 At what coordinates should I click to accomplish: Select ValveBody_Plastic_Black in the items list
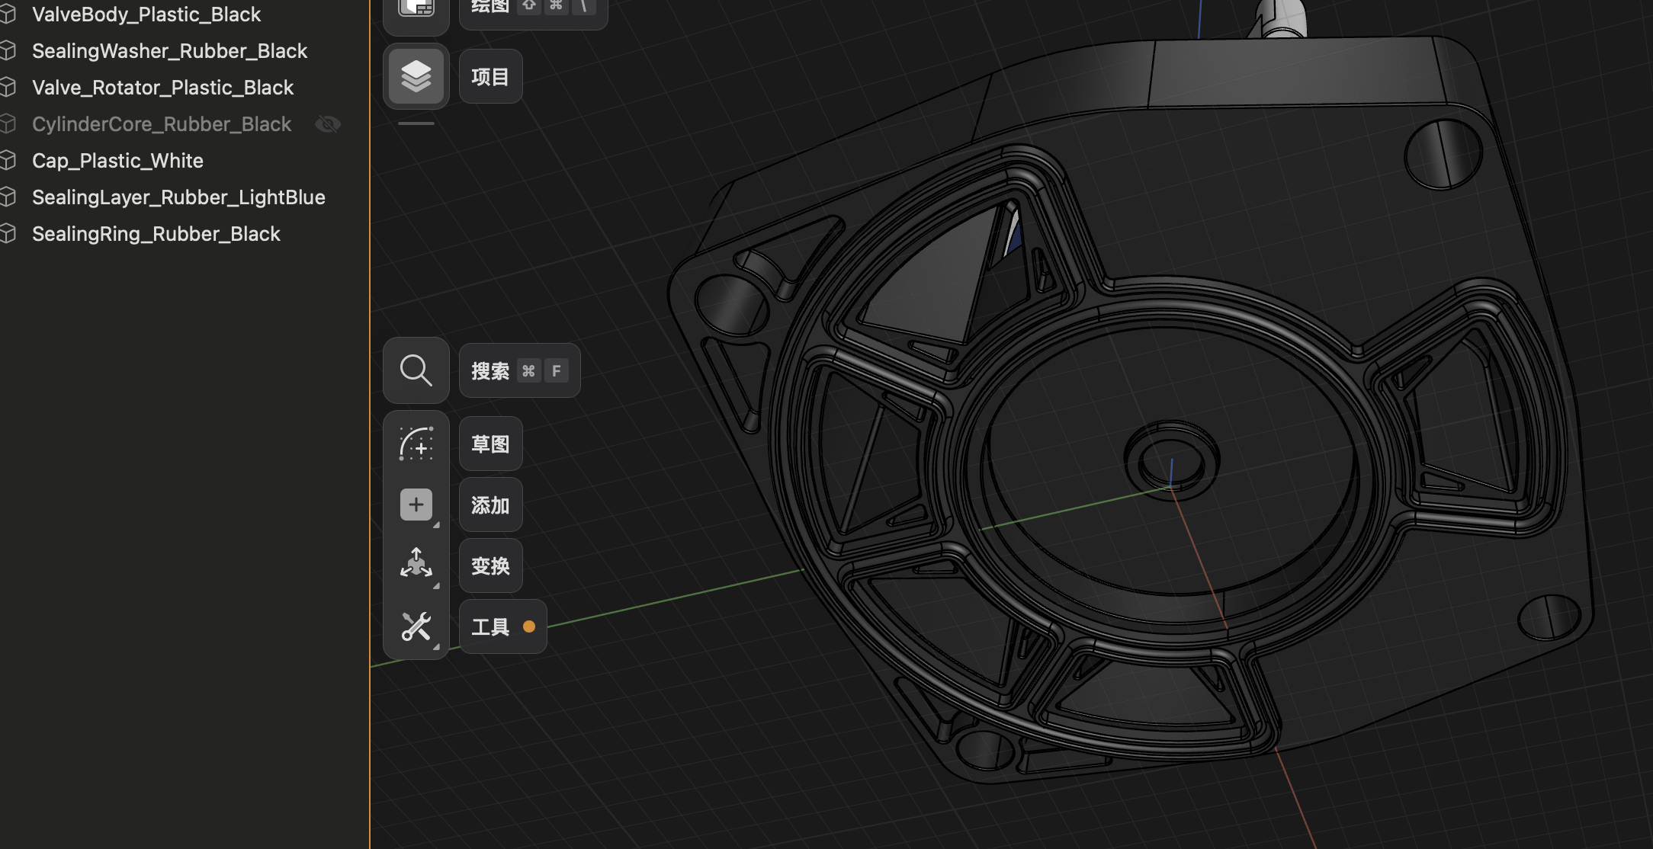point(146,14)
